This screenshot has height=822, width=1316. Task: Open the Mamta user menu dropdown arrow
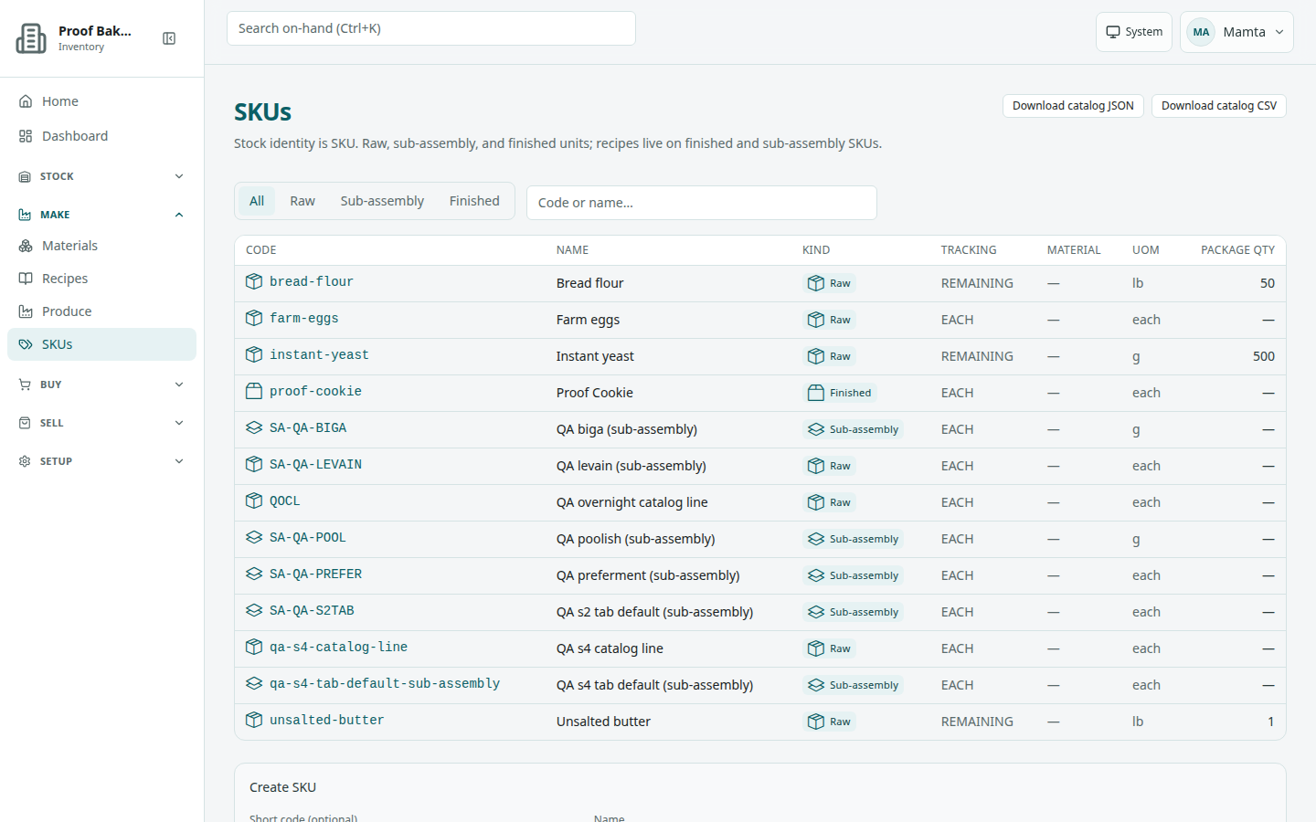point(1279,32)
